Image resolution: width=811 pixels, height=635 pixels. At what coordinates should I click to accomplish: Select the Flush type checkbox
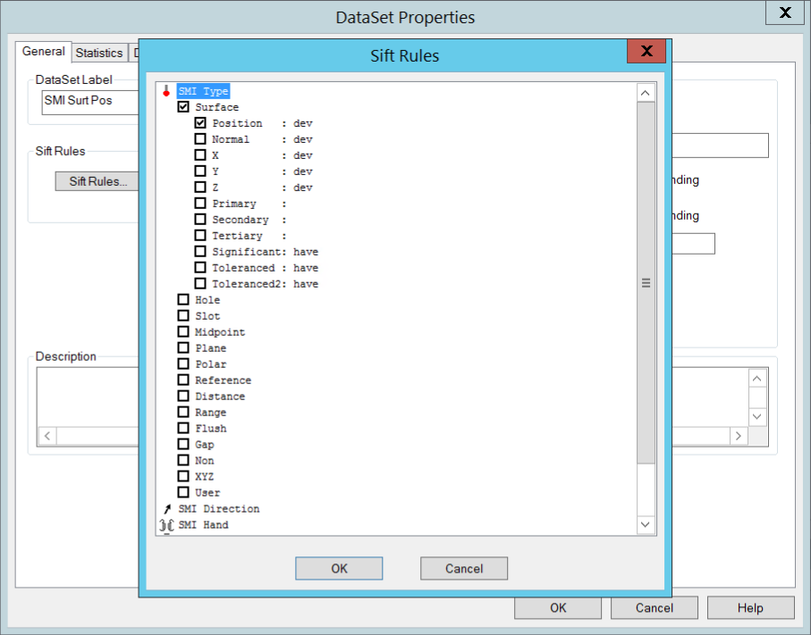coord(183,429)
